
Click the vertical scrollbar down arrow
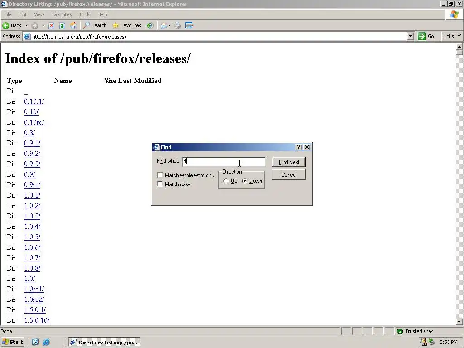click(x=459, y=321)
